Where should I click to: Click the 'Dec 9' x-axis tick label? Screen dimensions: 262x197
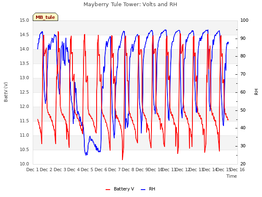[142, 170]
